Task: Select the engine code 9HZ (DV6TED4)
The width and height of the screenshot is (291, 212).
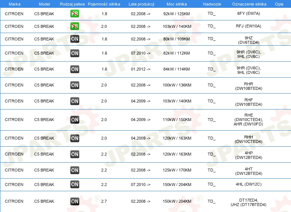Action: pyautogui.click(x=249, y=40)
